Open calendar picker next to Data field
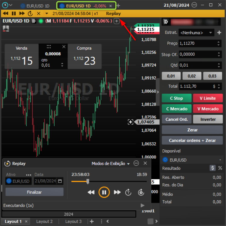Screen dimensions: 226x226 point(60,181)
